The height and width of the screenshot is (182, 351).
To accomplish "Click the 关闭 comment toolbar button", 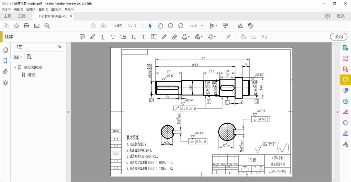I will pyautogui.click(x=338, y=37).
